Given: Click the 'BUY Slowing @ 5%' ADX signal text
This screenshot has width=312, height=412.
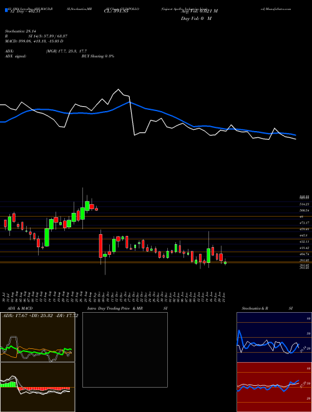Looking at the screenshot, I should [98, 56].
